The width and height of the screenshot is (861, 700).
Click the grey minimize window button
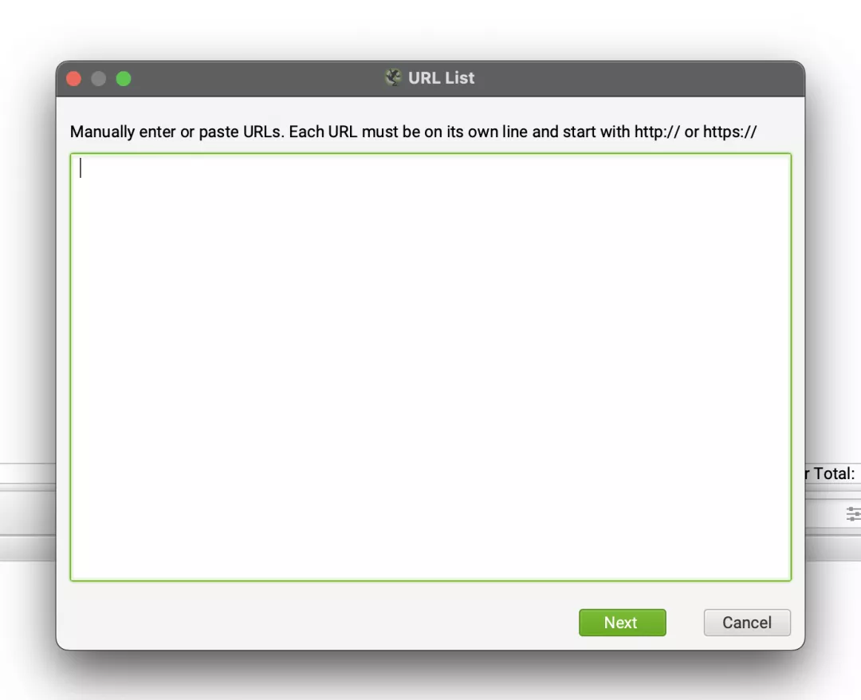[99, 78]
